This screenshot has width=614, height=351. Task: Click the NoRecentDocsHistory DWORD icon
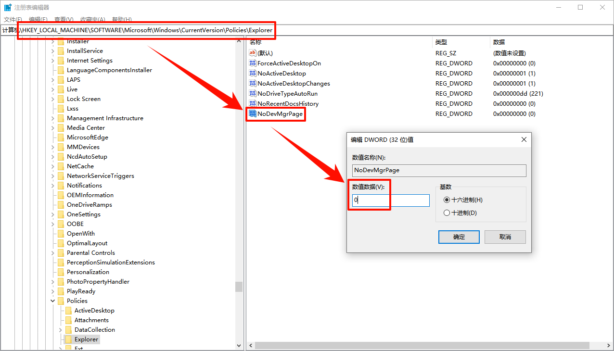coord(253,103)
